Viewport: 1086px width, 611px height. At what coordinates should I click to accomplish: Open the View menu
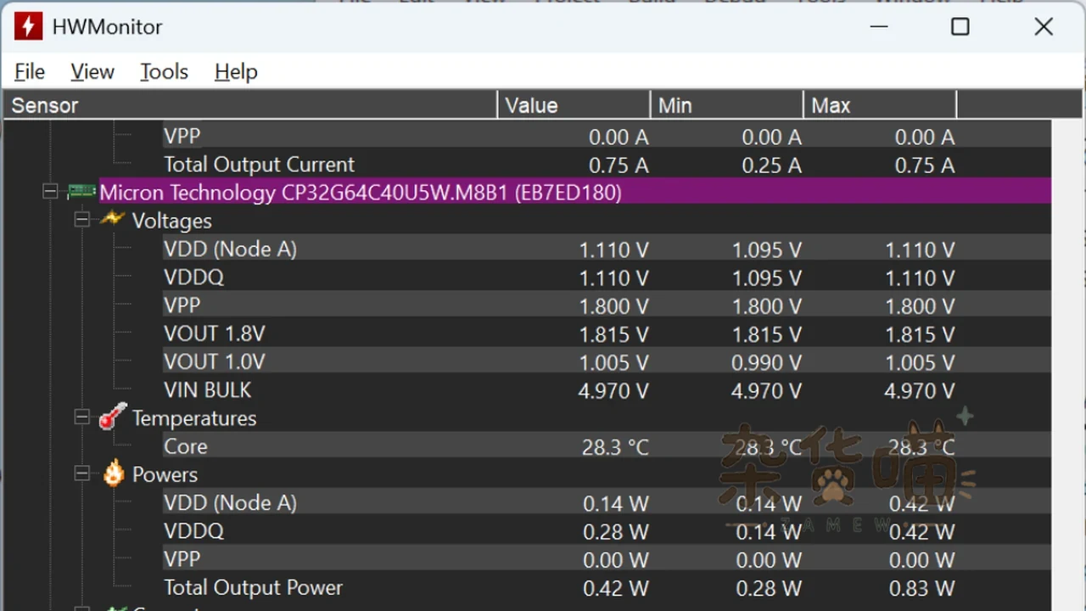click(x=92, y=72)
